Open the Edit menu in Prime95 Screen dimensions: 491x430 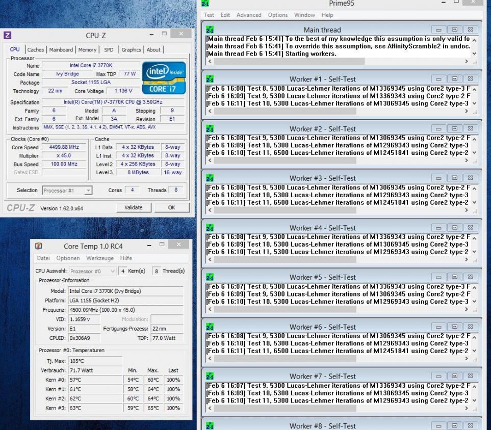pos(225,15)
